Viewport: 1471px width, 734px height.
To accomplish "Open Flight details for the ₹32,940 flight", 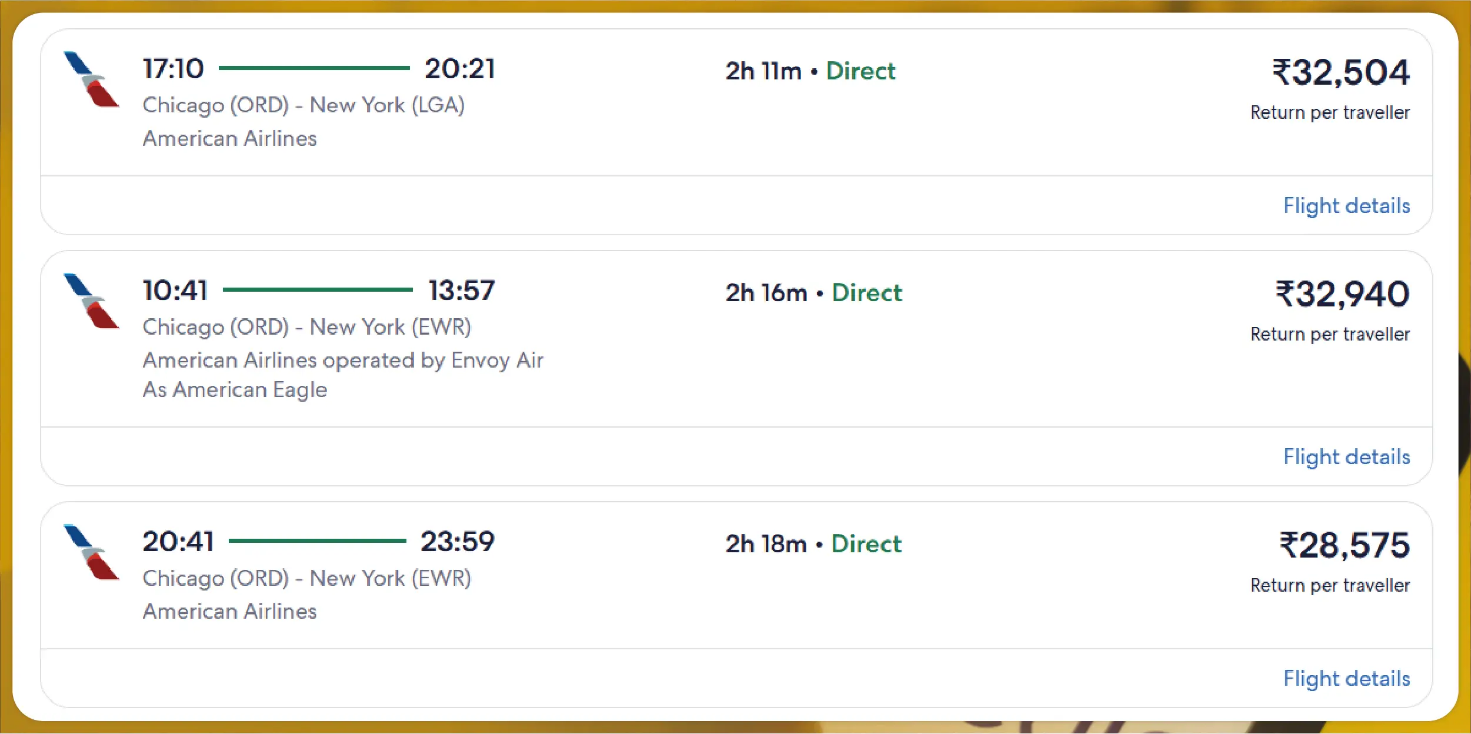I will pos(1346,457).
